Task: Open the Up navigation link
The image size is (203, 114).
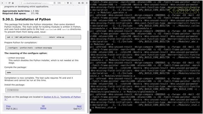Action: [43, 106]
